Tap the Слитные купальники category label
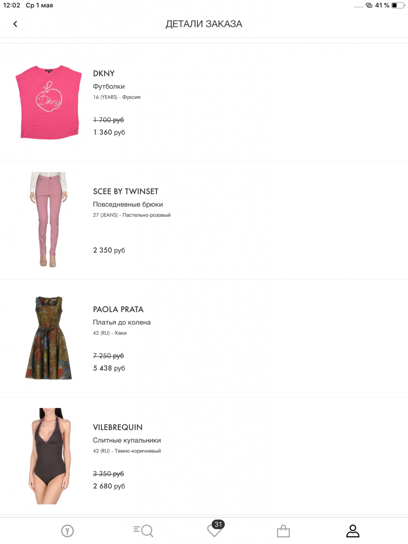 coord(127,440)
